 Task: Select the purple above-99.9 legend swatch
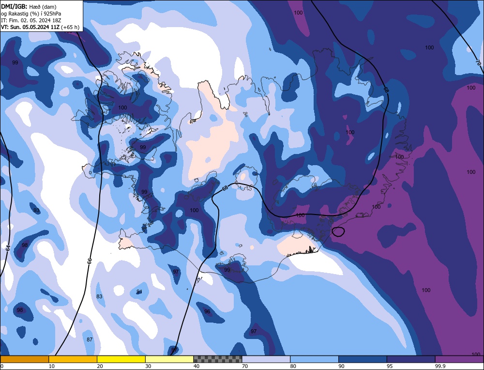pos(459,359)
